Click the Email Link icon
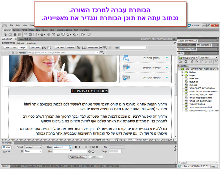This screenshot has height=169, width=220. pos(10,34)
